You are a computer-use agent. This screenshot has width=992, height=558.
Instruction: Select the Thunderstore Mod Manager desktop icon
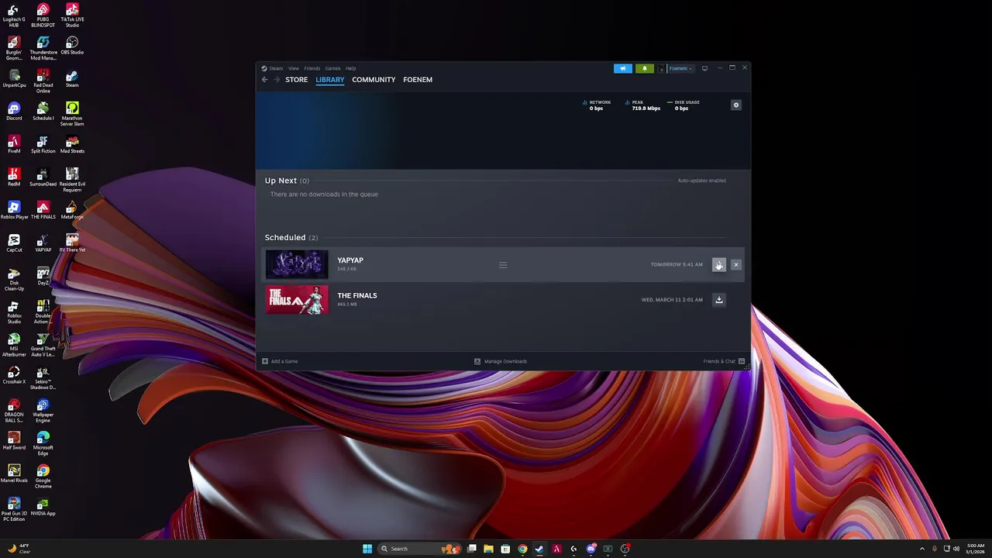coord(43,49)
